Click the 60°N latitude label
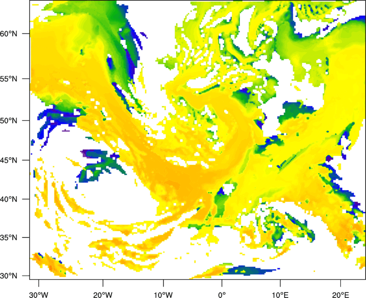The width and height of the screenshot is (366, 298). tap(9, 34)
